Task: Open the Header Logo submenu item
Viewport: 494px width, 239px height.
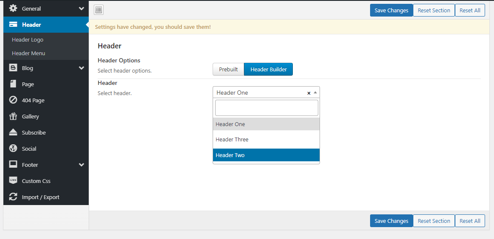Action: 28,39
